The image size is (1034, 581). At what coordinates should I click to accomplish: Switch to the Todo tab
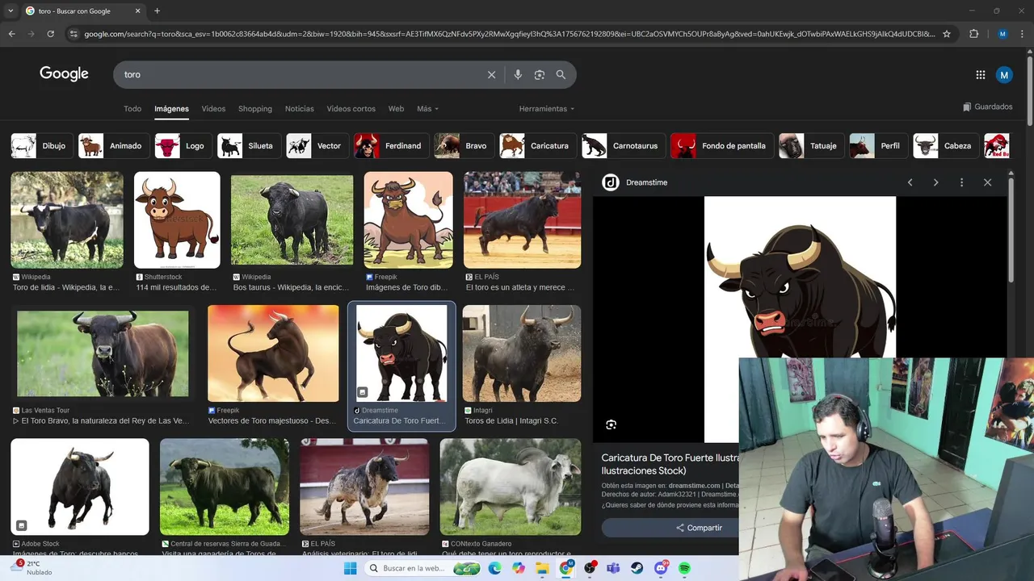click(132, 109)
